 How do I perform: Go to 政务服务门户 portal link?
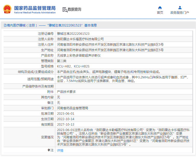[180, 13]
